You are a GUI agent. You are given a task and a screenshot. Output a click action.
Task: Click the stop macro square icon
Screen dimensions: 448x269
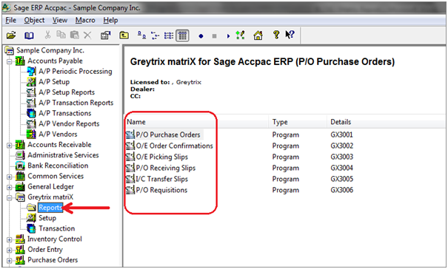[214, 36]
